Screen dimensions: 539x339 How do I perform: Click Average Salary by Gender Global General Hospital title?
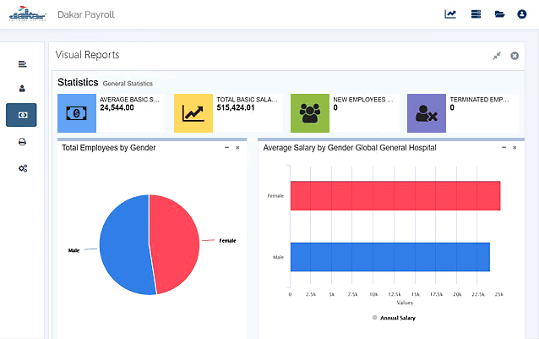point(350,148)
